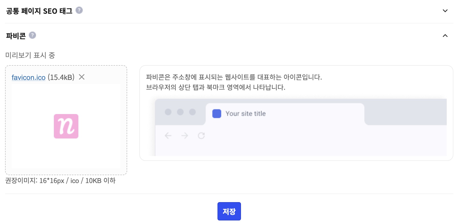Viewport: 460px width, 223px height.
Task: Remove the uploaded favicon.ico with the X
Action: tap(82, 77)
